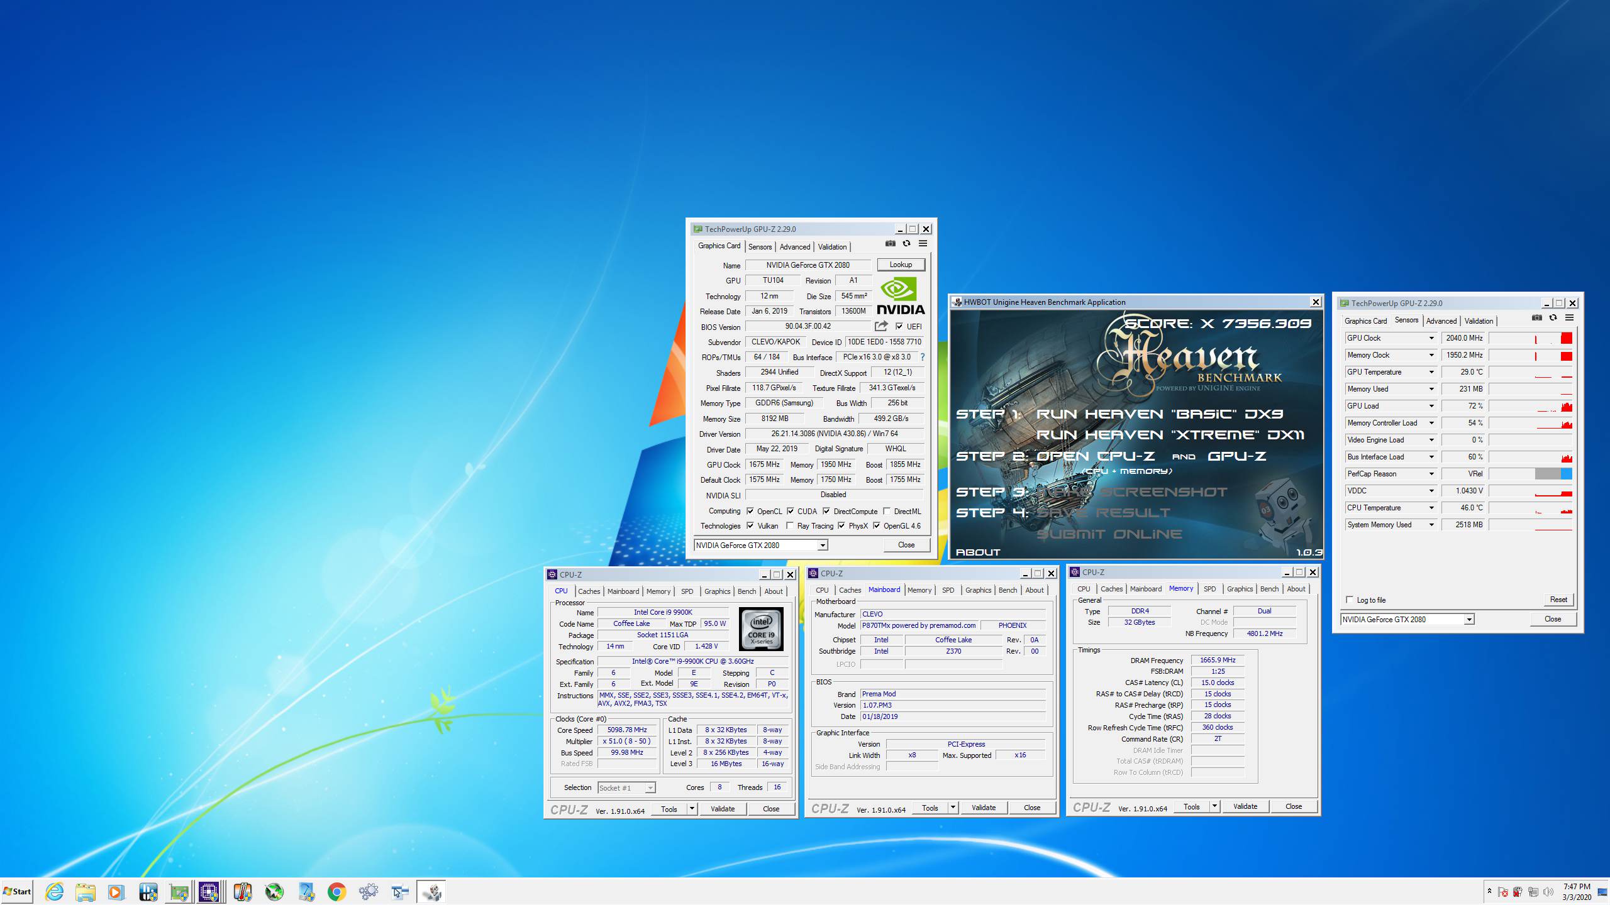
Task: Open Caches tab in CPU-Z CPU window
Action: point(589,591)
